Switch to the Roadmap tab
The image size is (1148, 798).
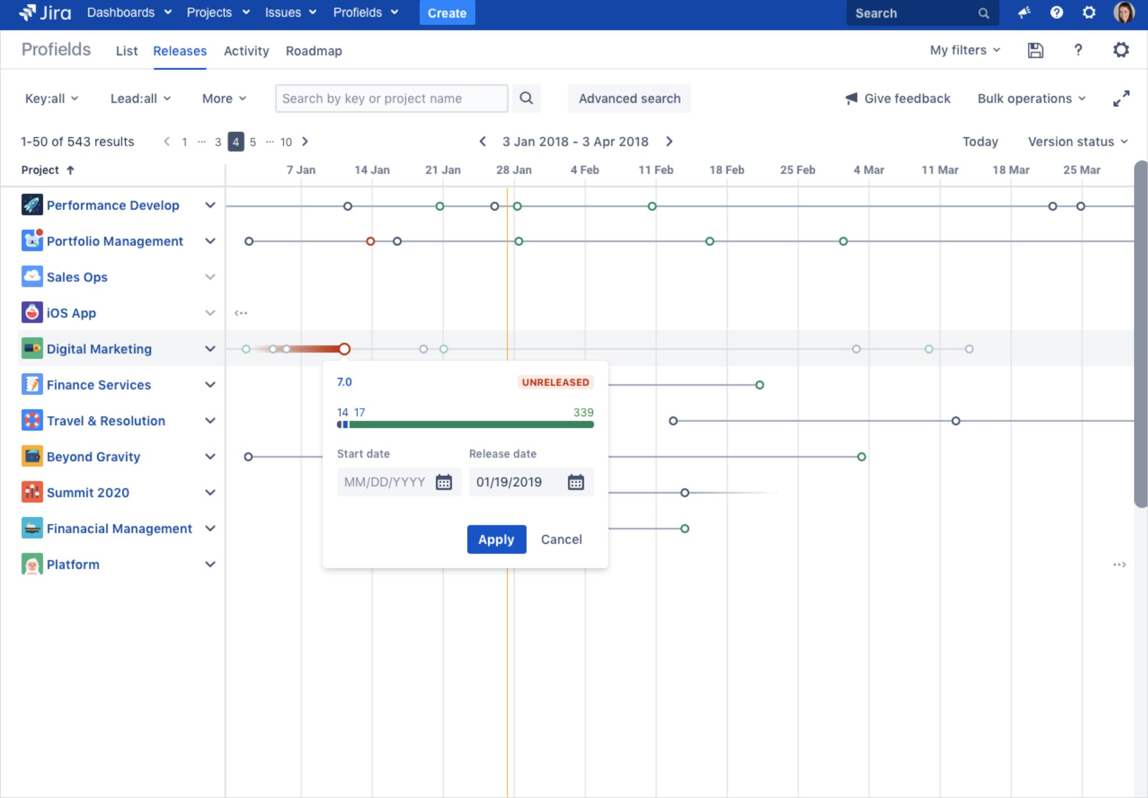point(314,51)
